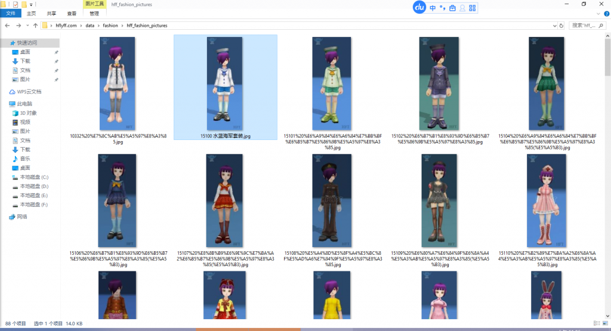
Task: Open the 查看 ribbon tab
Action: [72, 14]
